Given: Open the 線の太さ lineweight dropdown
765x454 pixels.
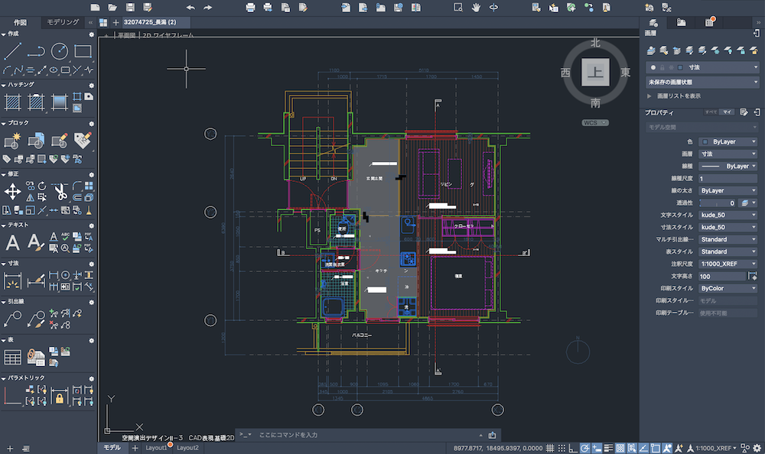Looking at the screenshot, I should 728,190.
